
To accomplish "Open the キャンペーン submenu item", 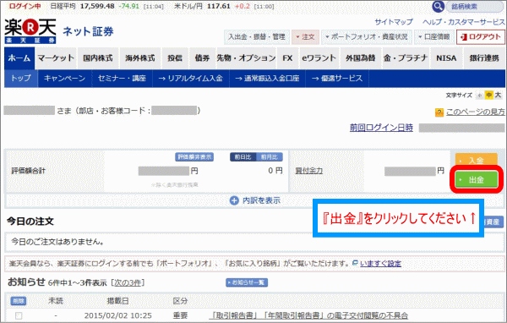I will point(64,79).
